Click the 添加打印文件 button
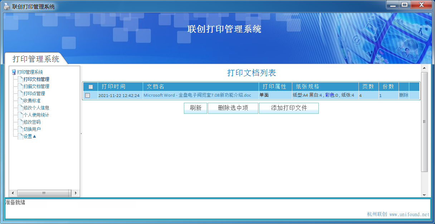 click(289, 108)
